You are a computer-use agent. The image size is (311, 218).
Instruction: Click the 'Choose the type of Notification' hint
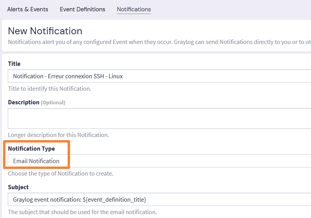61,174
